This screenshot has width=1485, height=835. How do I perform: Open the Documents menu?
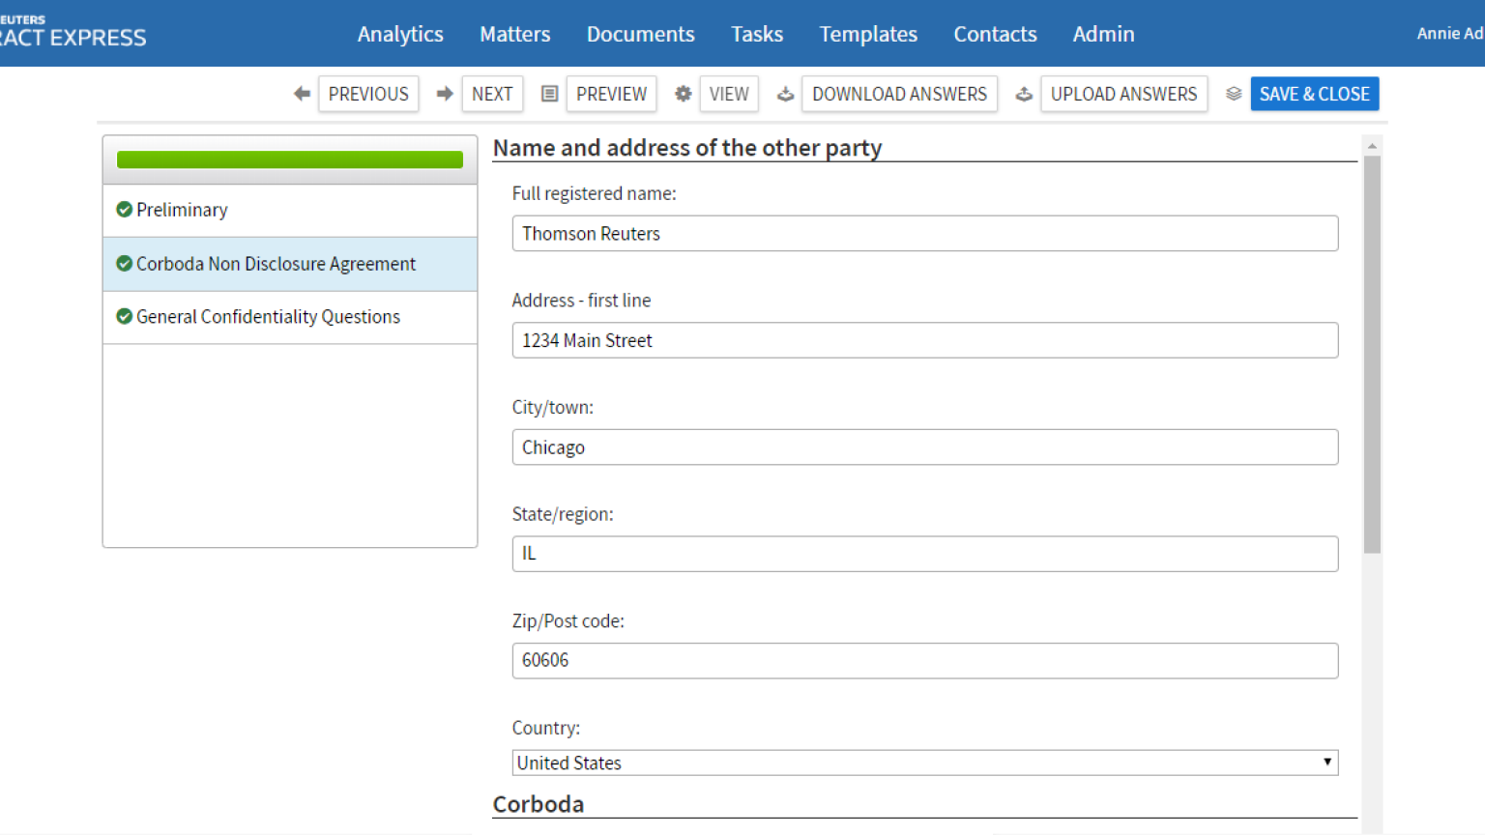[641, 34]
